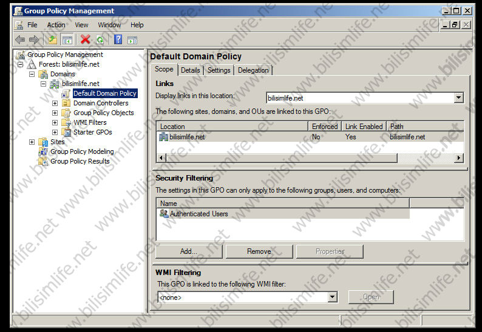This screenshot has width=482, height=332.
Task: Click the Links list horizontal scrollbar
Action: tap(279, 158)
